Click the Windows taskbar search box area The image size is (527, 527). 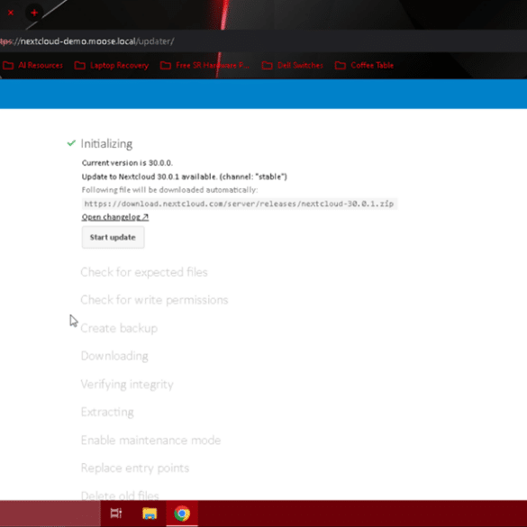coord(50,513)
